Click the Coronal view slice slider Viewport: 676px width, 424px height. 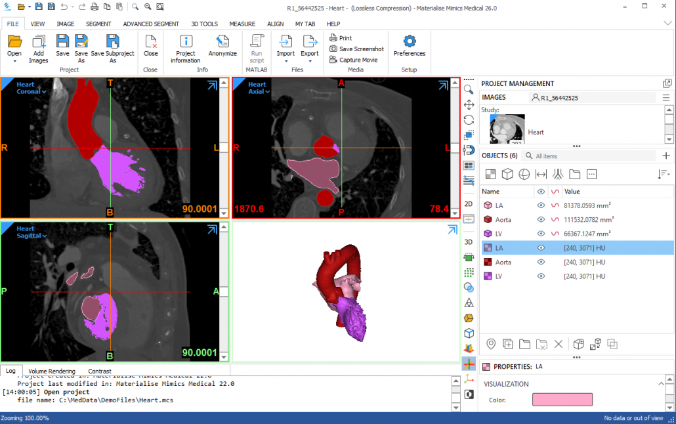pos(224,148)
